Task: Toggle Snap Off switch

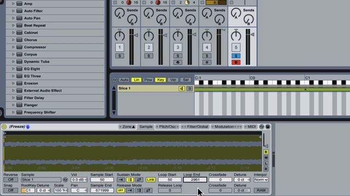Action: tap(10, 190)
